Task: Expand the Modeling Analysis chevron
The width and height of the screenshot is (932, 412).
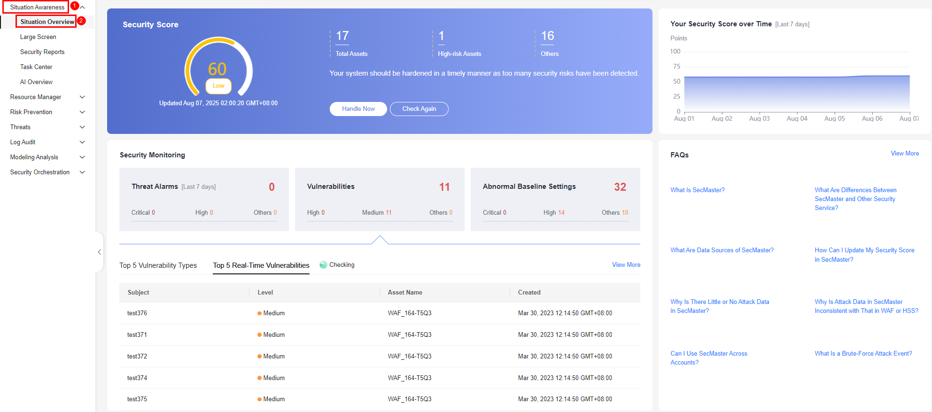Action: pos(82,157)
